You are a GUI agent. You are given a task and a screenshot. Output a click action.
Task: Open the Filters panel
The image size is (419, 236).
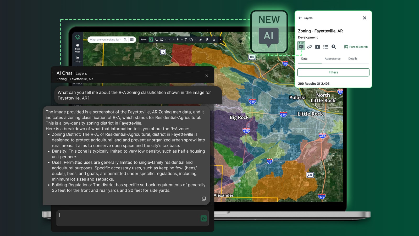tap(333, 72)
